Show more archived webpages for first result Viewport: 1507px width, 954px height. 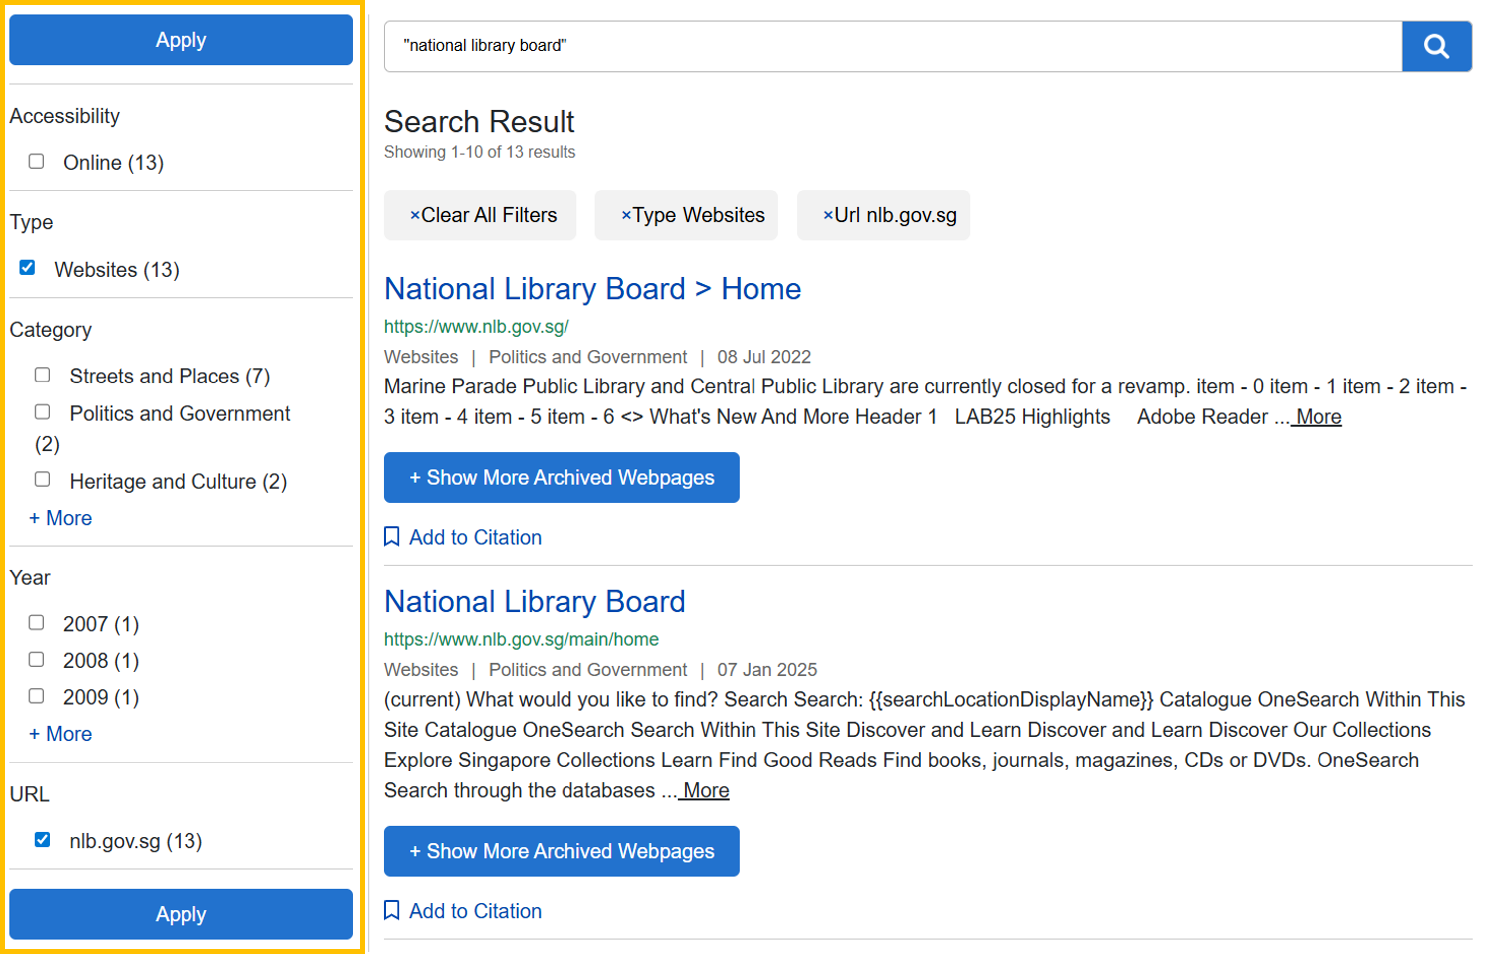pos(562,478)
